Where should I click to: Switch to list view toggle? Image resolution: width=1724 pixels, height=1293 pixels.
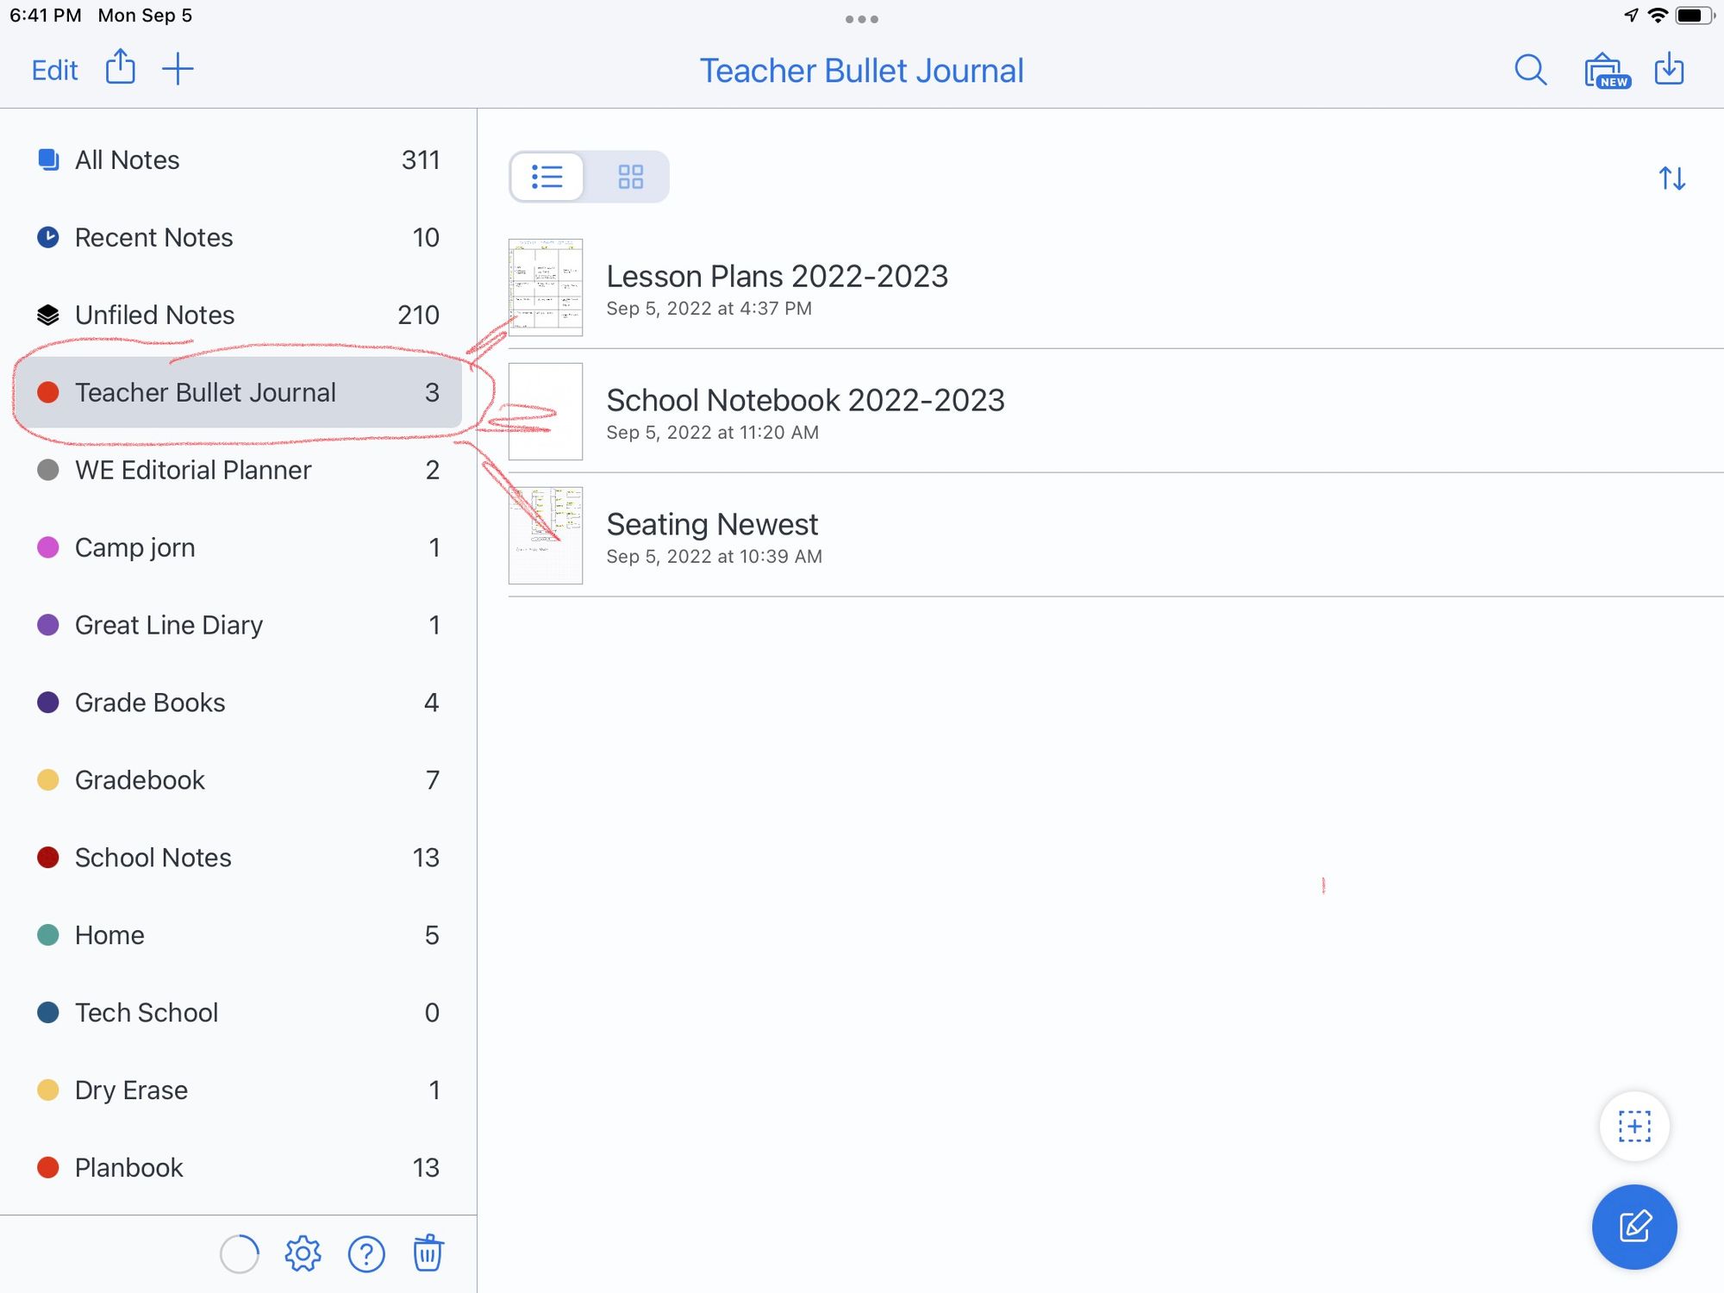click(x=547, y=178)
